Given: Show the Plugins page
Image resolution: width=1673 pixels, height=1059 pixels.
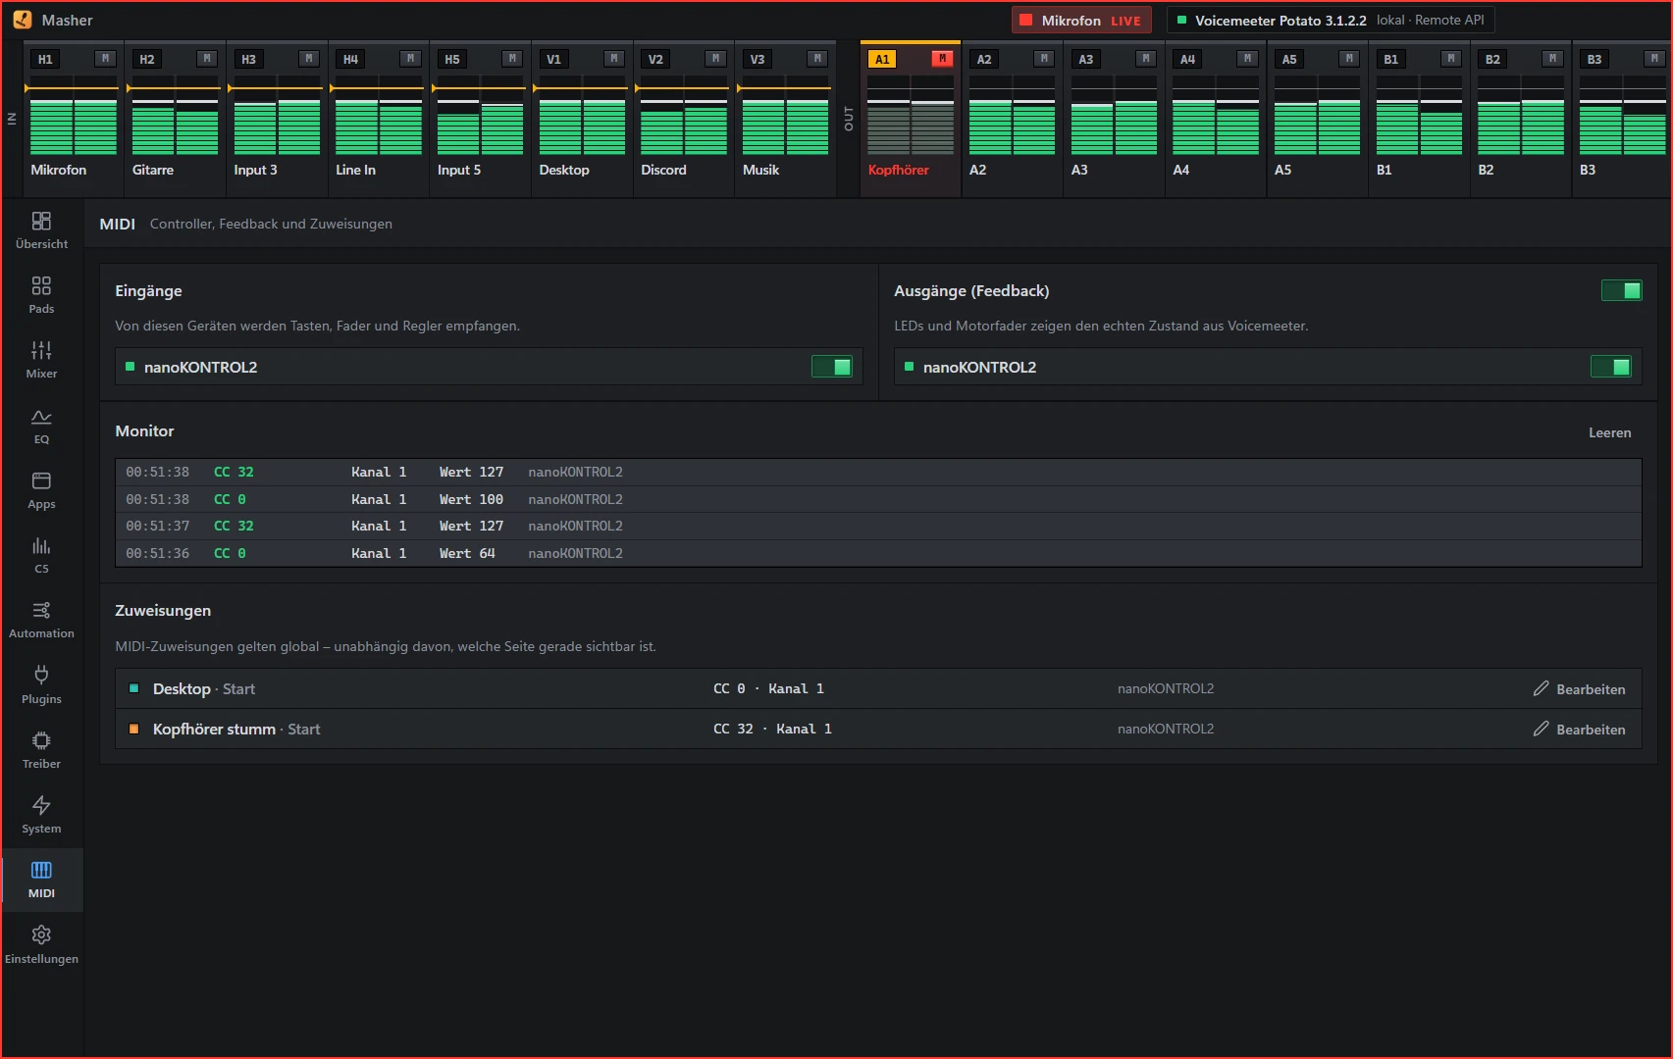Looking at the screenshot, I should point(41,685).
